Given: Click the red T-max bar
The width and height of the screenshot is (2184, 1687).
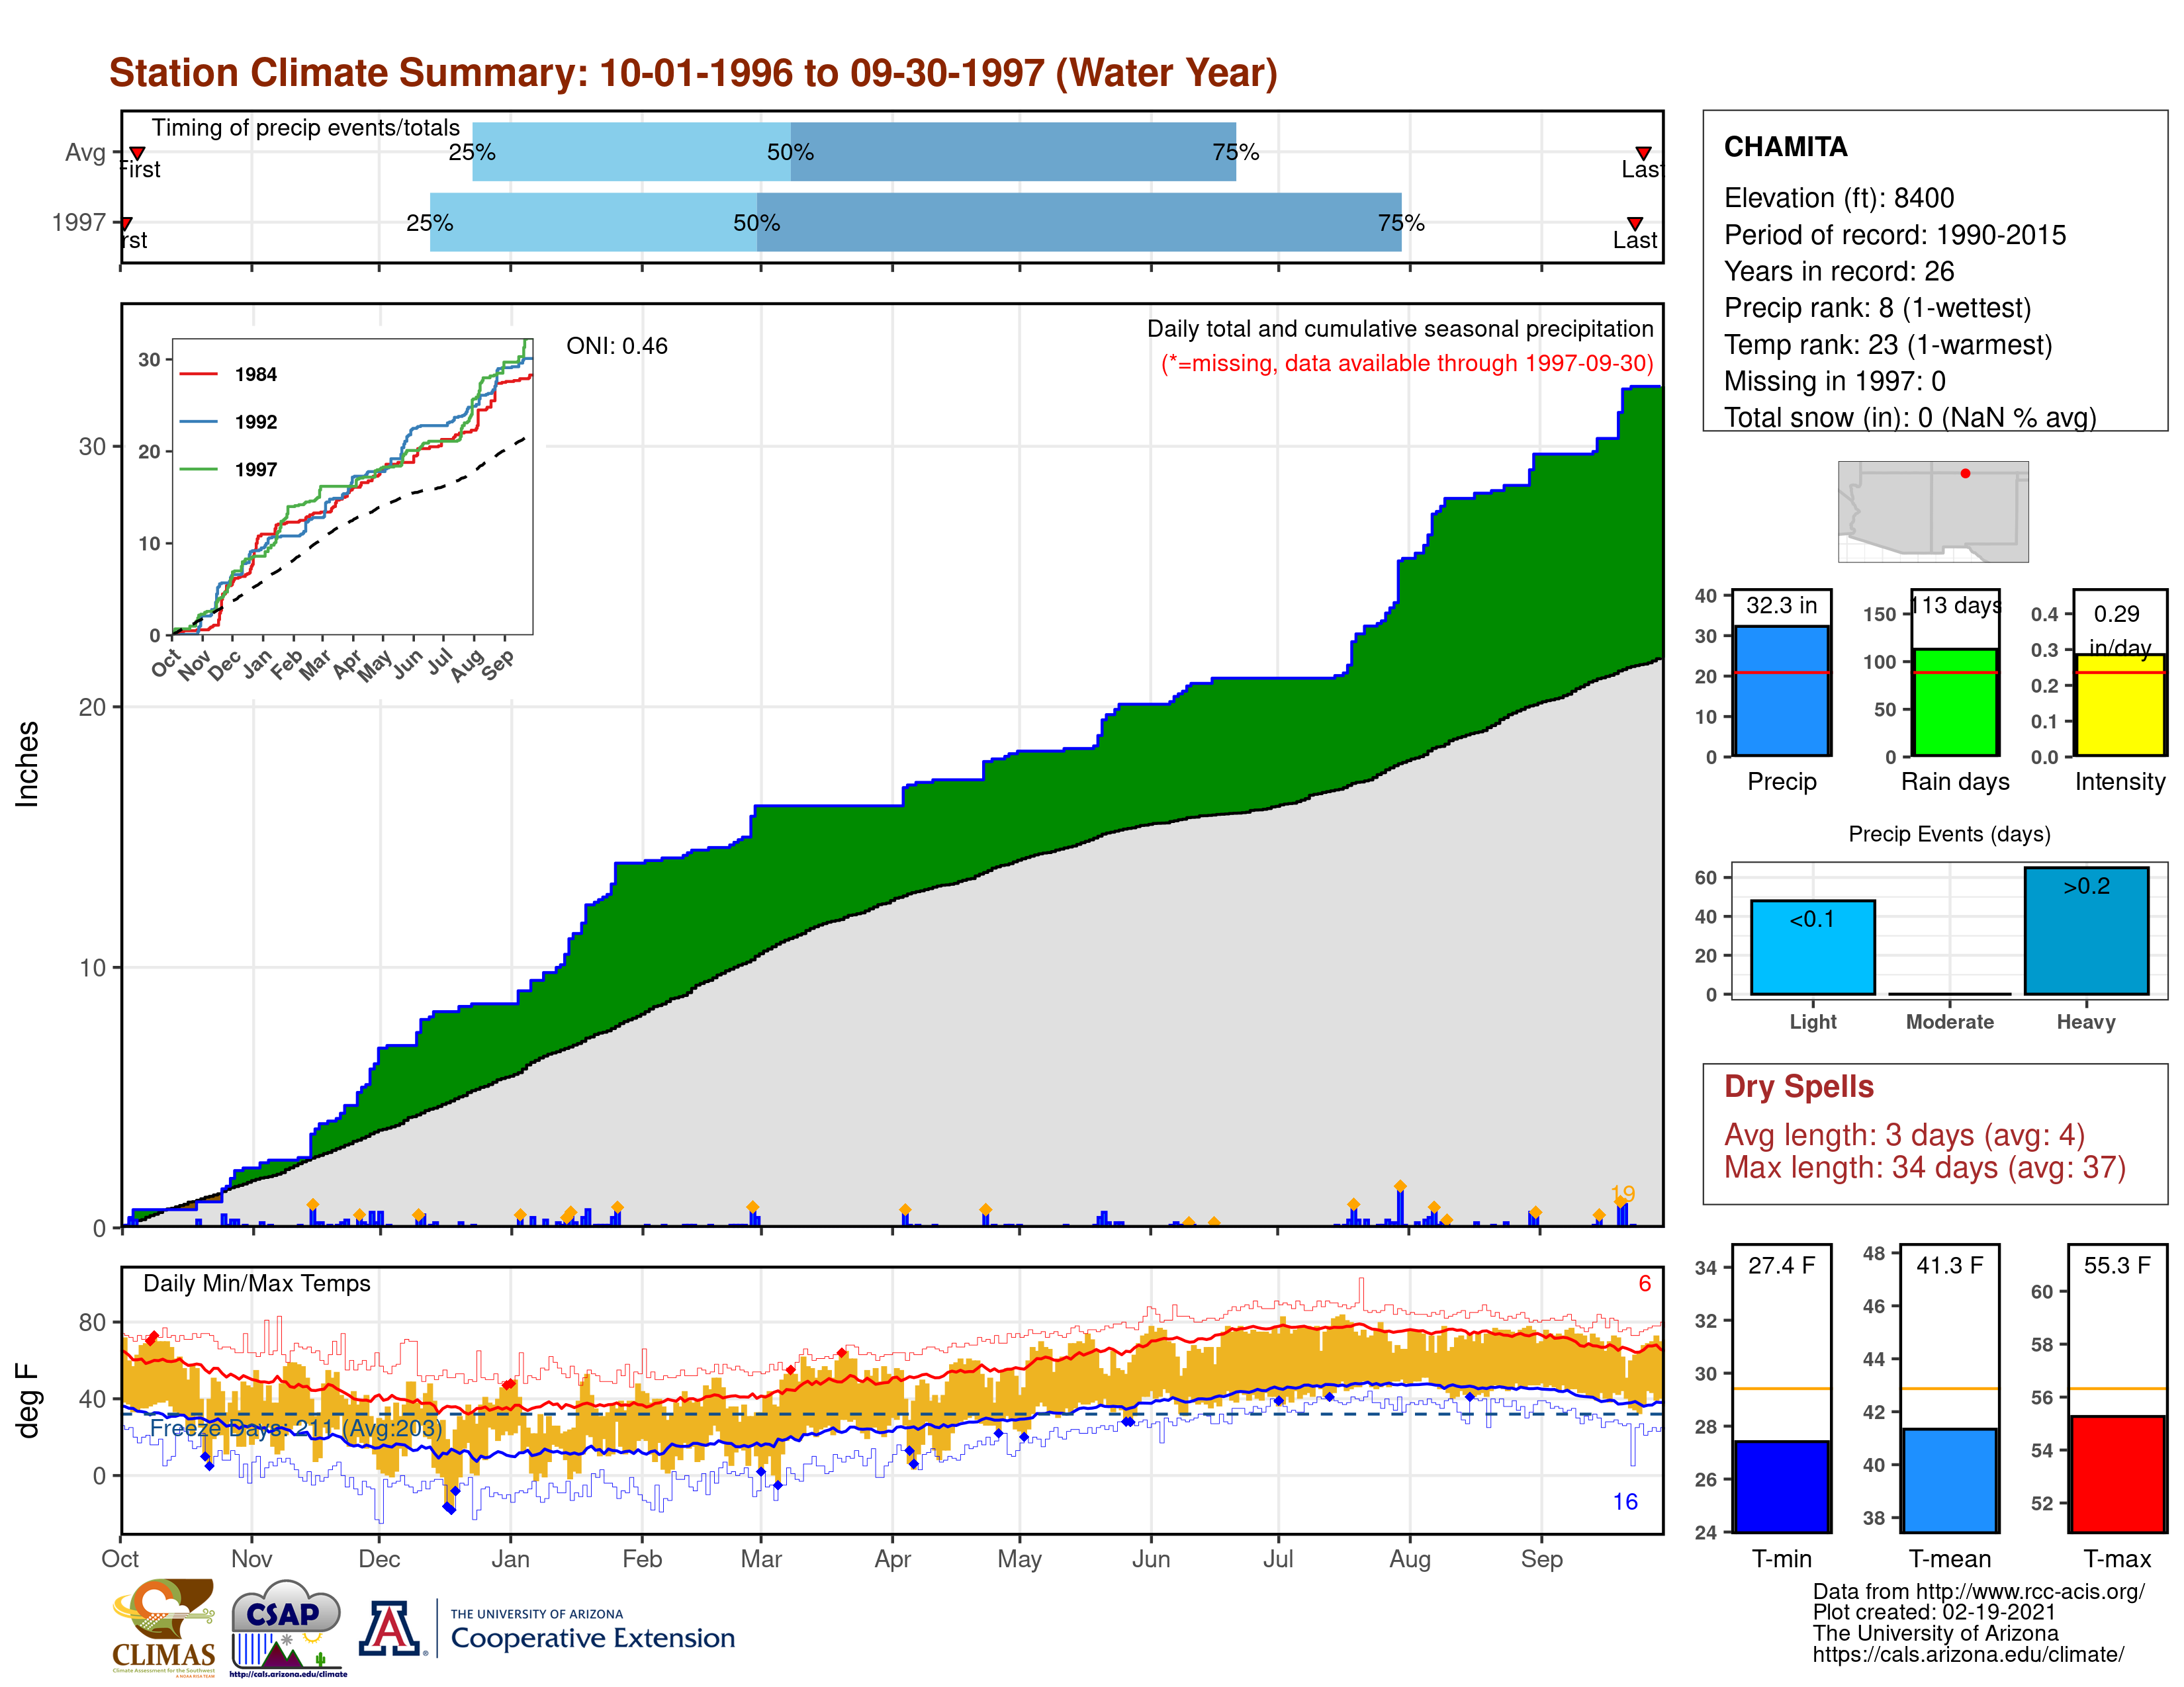Looking at the screenshot, I should [2117, 1474].
